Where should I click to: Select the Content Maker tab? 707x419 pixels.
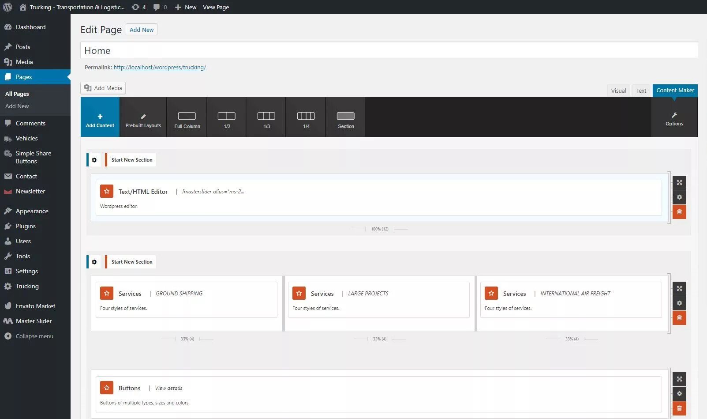(x=675, y=91)
